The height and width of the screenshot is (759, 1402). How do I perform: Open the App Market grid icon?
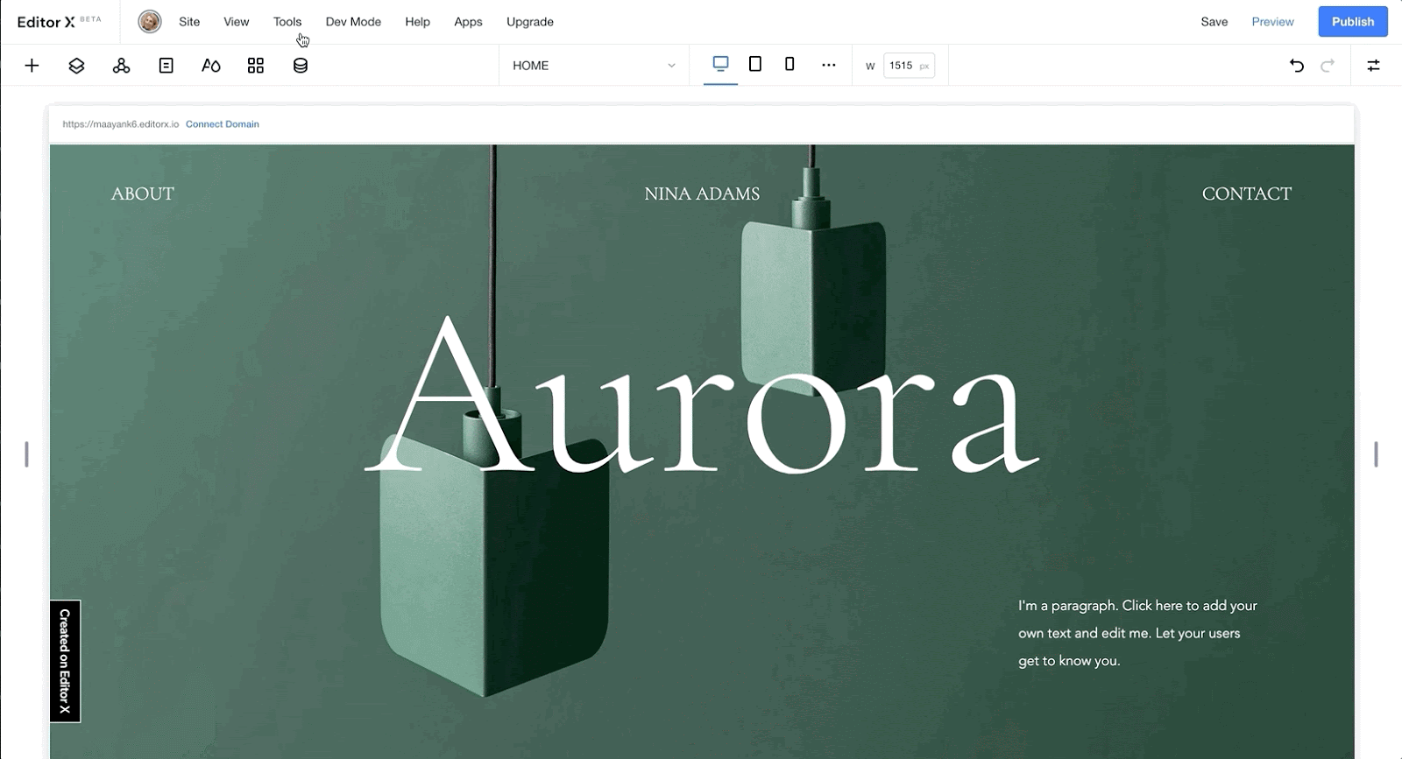[255, 66]
